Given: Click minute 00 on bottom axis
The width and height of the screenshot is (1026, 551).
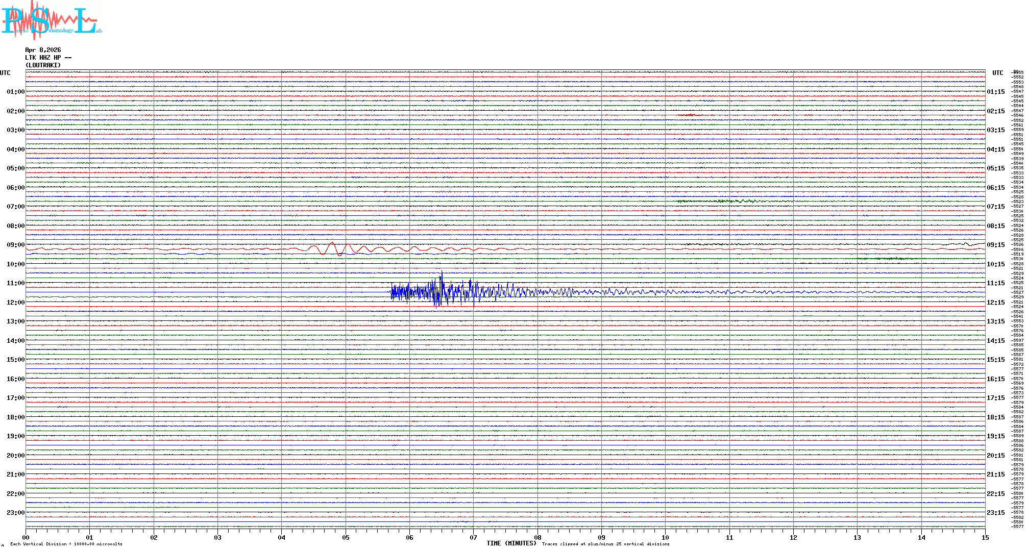Looking at the screenshot, I should click(x=26, y=537).
